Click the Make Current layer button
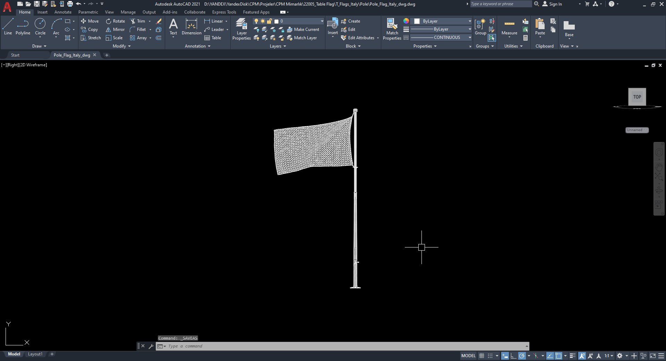This screenshot has height=361, width=666. click(303, 30)
